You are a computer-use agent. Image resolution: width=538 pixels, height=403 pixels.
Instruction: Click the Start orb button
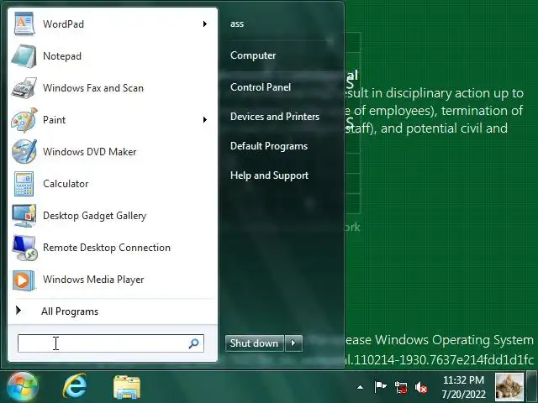coord(23,387)
